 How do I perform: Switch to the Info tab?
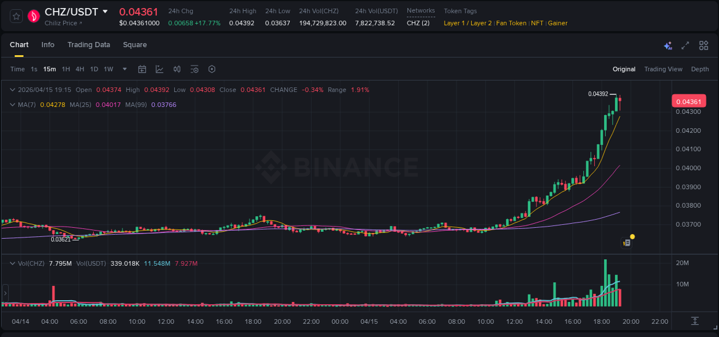pyautogui.click(x=48, y=44)
